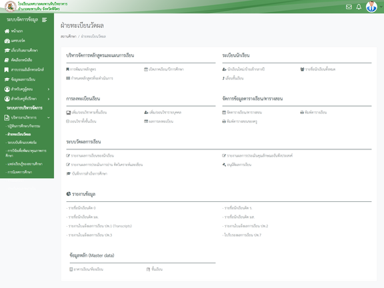The width and height of the screenshot is (384, 288).
Task: Click the สถานศึกษา breadcrumb link
Action: [68, 37]
